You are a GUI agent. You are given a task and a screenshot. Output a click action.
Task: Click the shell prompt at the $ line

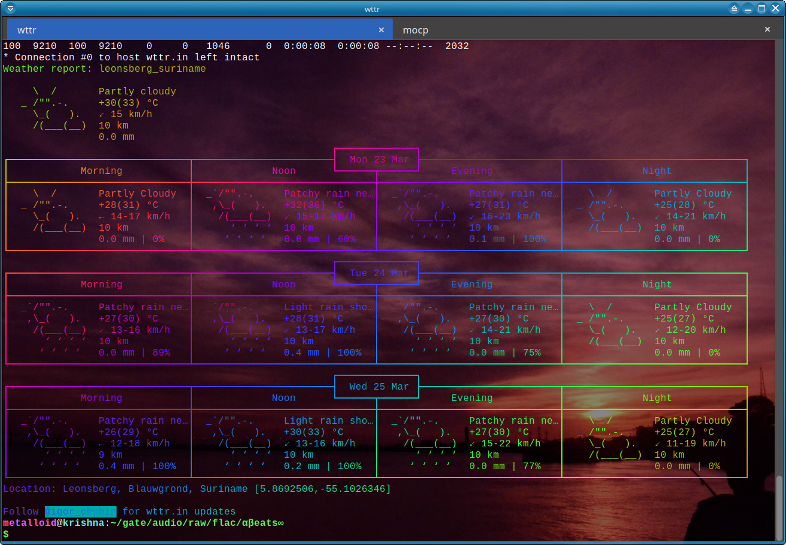(6, 534)
